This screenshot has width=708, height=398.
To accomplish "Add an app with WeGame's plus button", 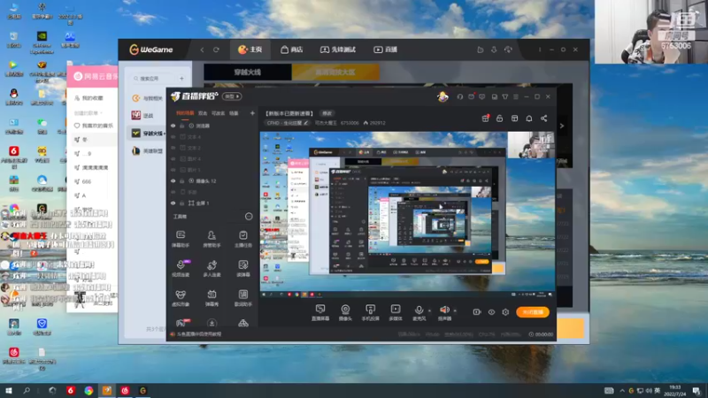I will (x=182, y=79).
